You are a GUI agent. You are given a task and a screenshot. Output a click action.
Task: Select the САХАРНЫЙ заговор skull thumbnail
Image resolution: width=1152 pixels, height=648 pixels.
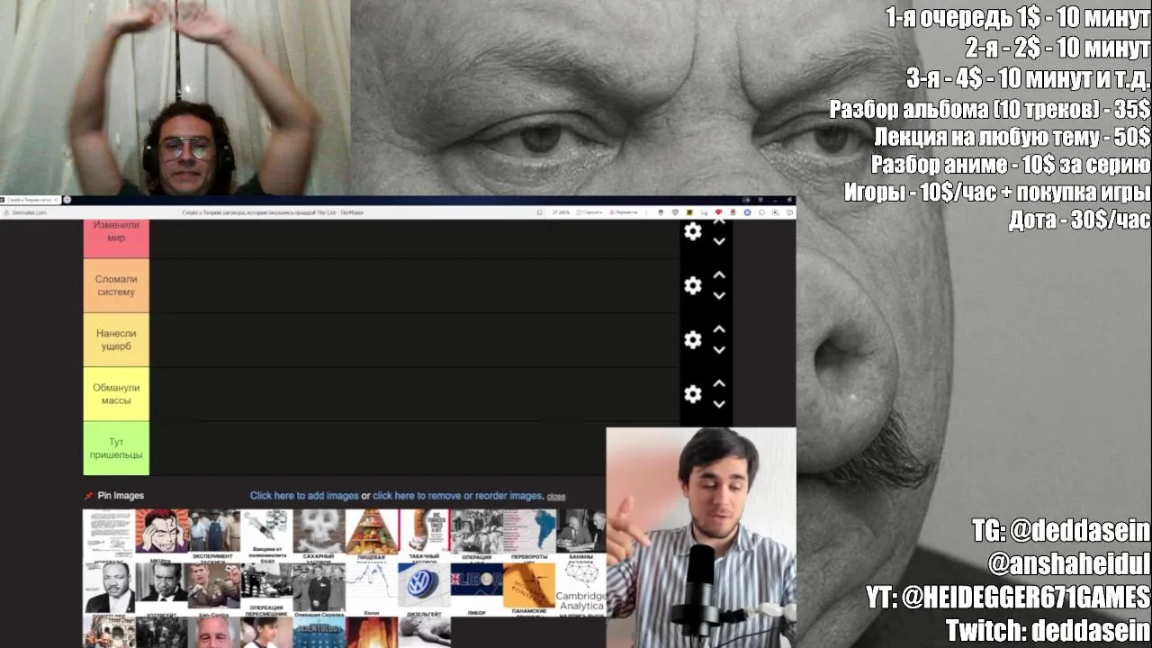click(319, 534)
